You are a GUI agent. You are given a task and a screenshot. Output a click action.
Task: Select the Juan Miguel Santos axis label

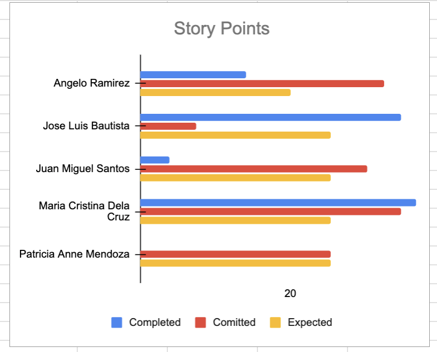click(82, 169)
